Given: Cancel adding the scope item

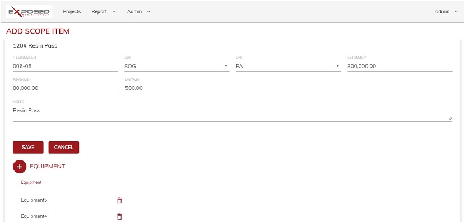Looking at the screenshot, I should [x=64, y=148].
